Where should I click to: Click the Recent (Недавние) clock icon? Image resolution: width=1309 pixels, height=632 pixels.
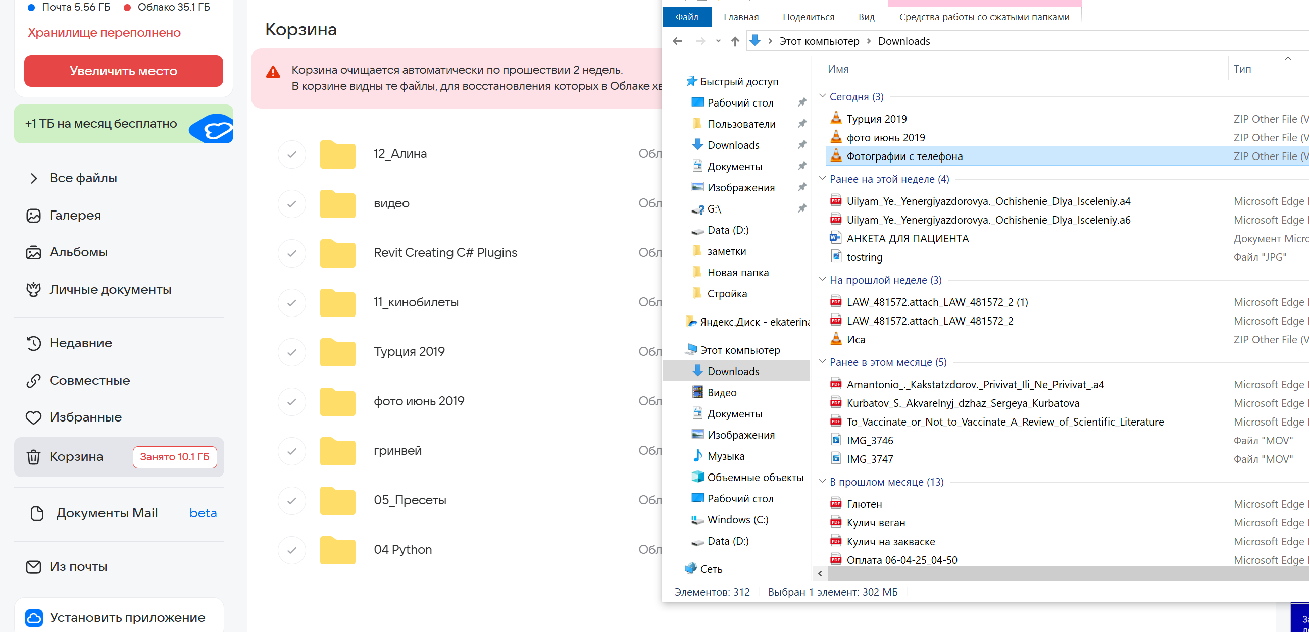click(x=33, y=343)
